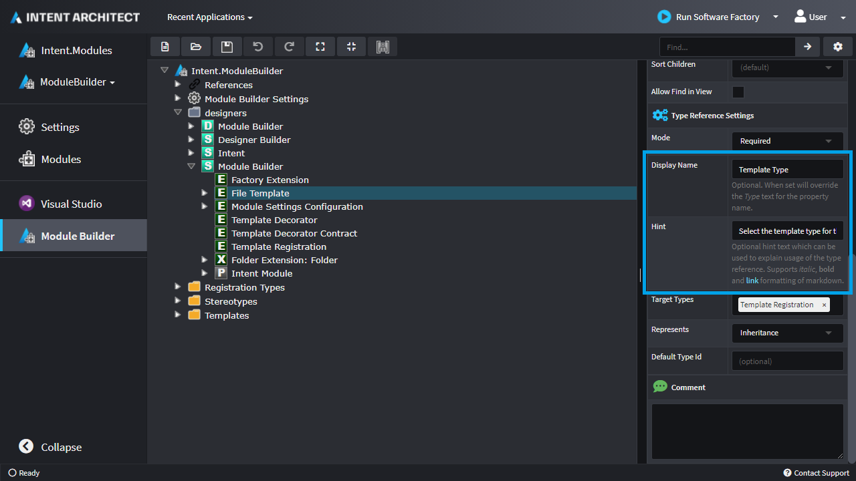Select Module Builder in the sidebar
Viewport: 856px width, 481px height.
74,236
